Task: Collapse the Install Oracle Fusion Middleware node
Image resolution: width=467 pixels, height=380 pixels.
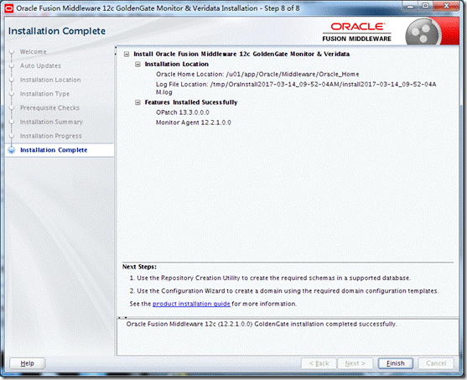Action: click(x=127, y=55)
